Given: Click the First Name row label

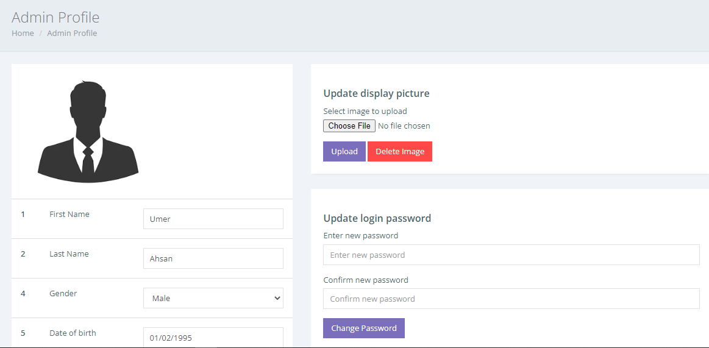Looking at the screenshot, I should pos(69,214).
